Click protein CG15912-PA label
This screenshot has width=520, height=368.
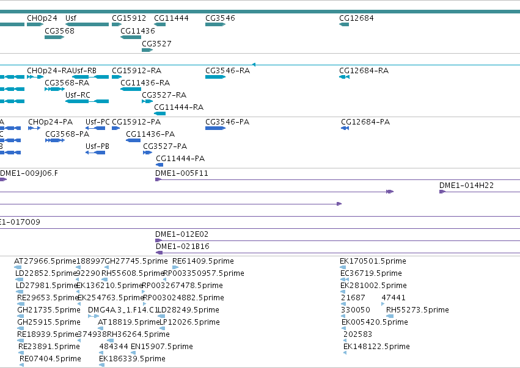click(x=136, y=122)
